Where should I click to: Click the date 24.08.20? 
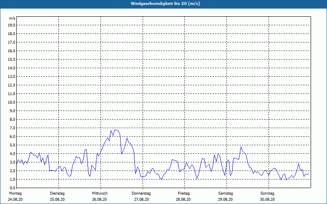point(15,200)
